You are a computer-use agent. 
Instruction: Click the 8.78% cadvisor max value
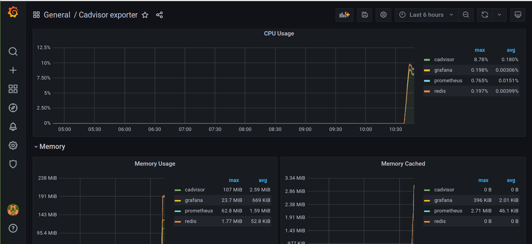click(x=481, y=60)
